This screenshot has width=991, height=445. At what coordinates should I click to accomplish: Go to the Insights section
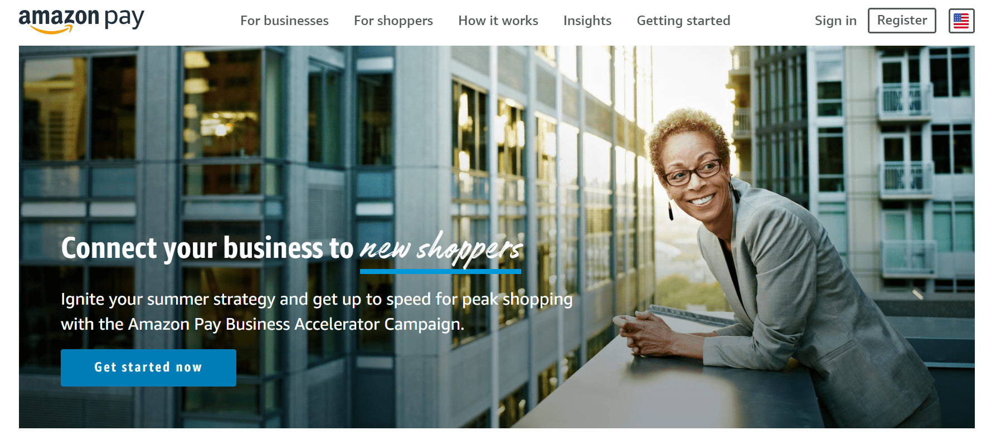coord(587,21)
